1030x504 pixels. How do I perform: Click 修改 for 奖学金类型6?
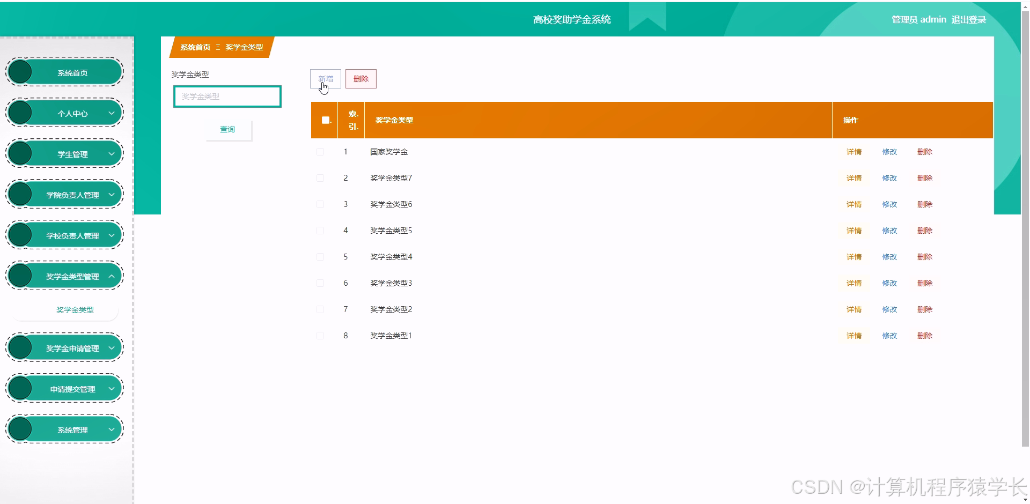[889, 204]
